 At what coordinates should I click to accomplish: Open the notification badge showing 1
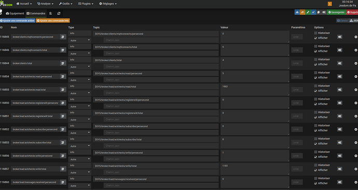(329, 4)
